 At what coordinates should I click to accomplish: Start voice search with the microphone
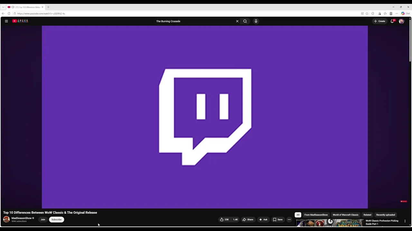click(x=256, y=21)
